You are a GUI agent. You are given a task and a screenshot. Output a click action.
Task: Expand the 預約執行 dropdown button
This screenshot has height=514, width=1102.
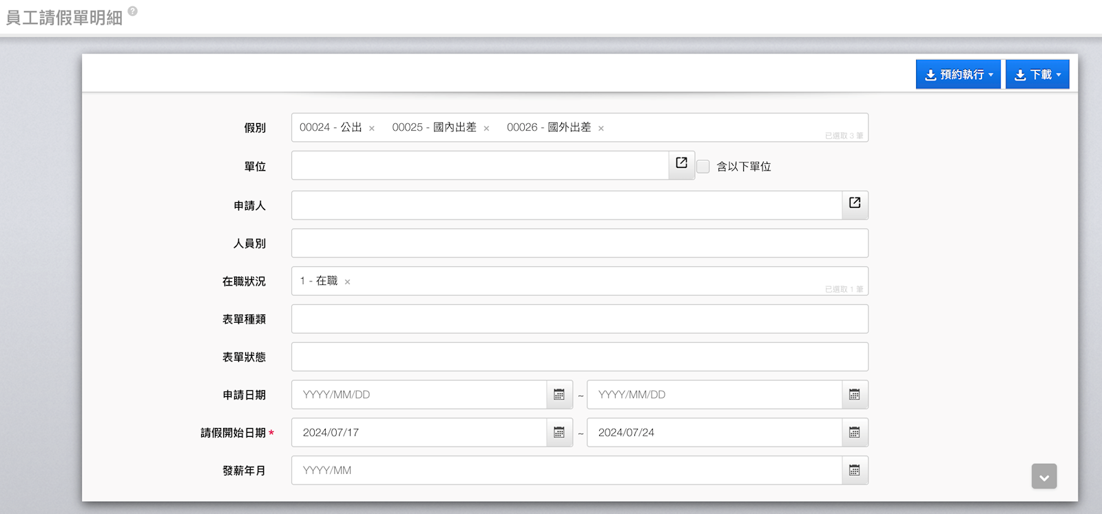[x=958, y=74]
